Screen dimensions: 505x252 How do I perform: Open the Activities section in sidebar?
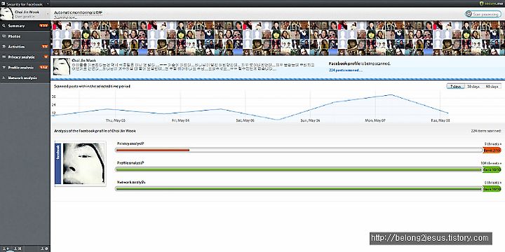pyautogui.click(x=25, y=47)
